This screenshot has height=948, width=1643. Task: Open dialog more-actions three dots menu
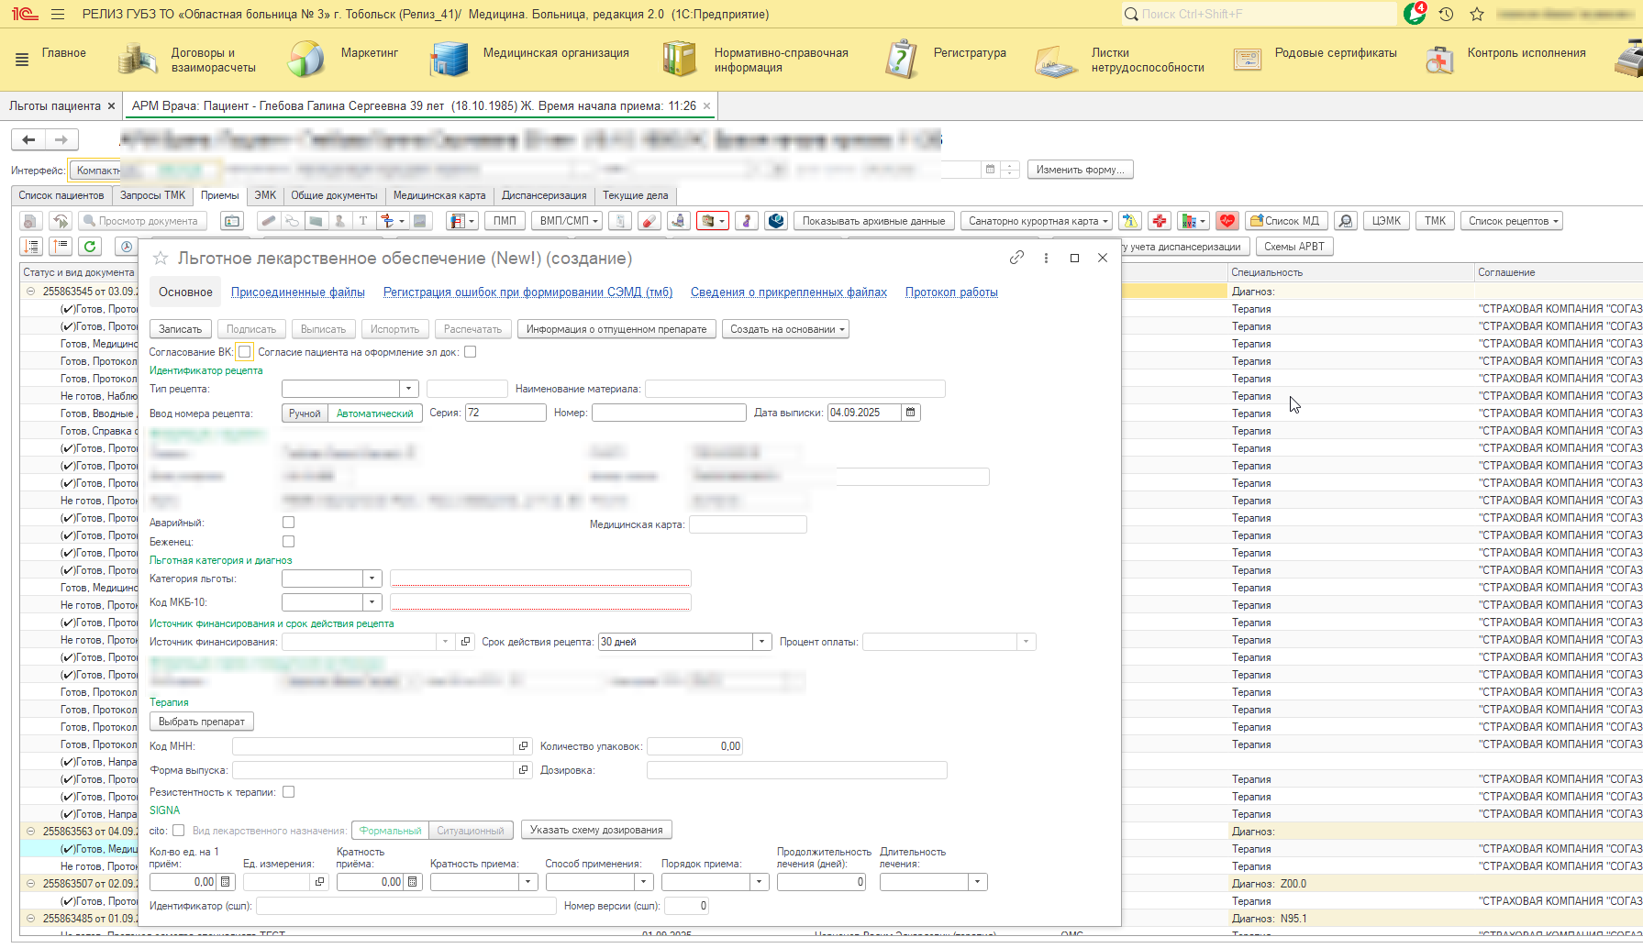(x=1046, y=258)
